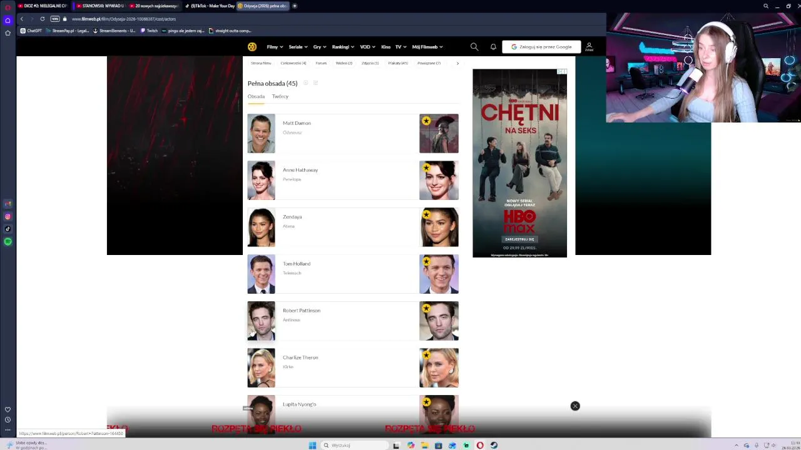Image resolution: width=801 pixels, height=450 pixels.
Task: Open the Matt Damon actor link
Action: 297,123
